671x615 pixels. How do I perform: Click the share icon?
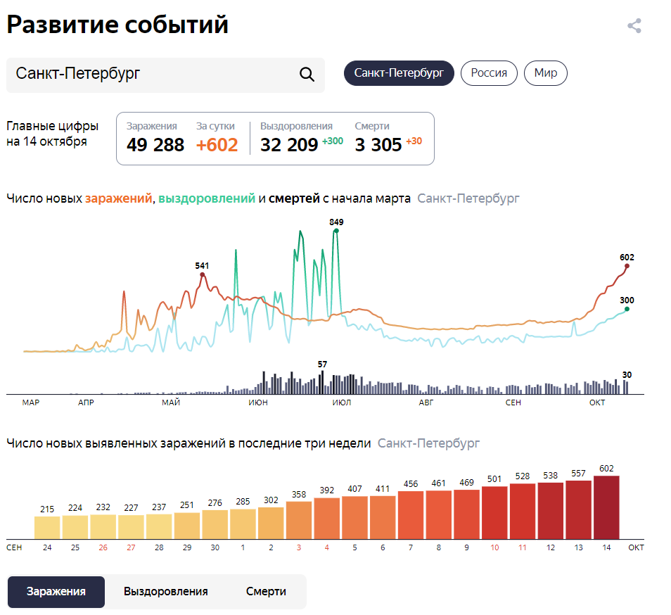pyautogui.click(x=632, y=27)
